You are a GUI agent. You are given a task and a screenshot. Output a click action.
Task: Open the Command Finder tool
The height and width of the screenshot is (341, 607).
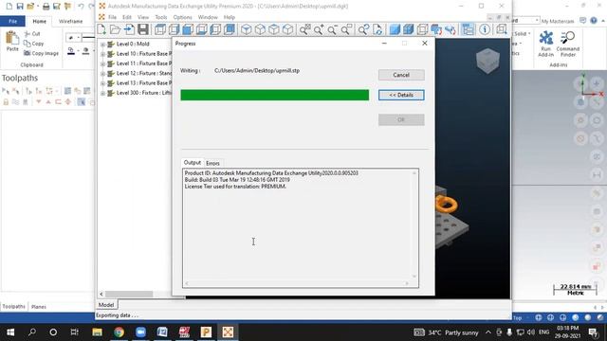click(x=568, y=44)
